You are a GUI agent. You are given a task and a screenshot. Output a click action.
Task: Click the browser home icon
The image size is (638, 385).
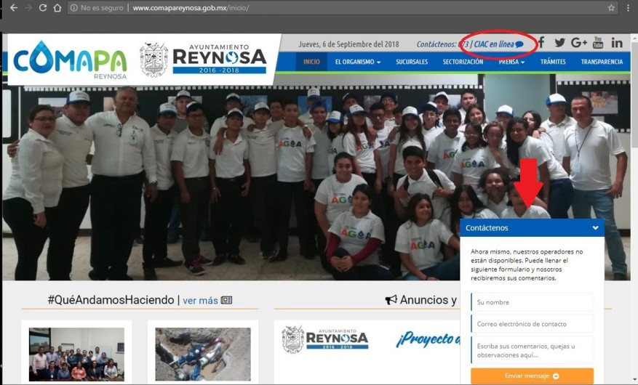point(57,8)
